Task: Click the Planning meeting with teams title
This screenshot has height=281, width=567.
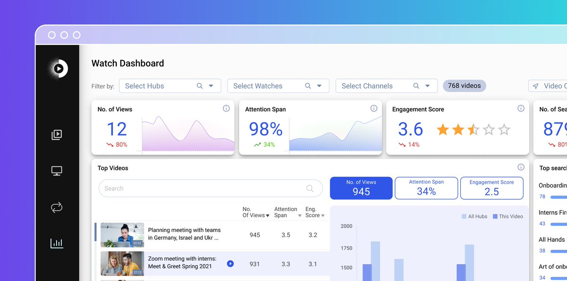Action: tap(184, 234)
